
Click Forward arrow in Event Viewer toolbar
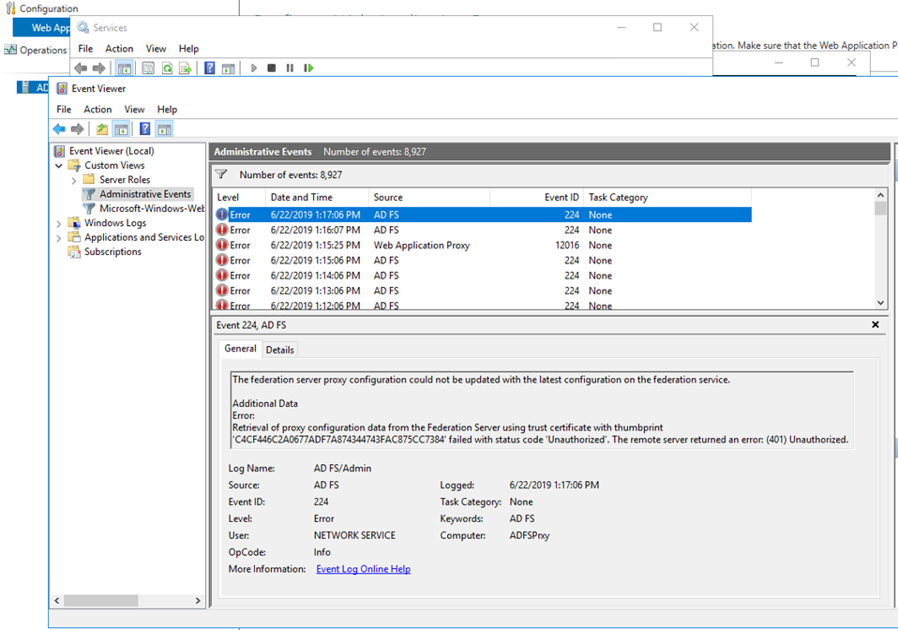tap(77, 128)
